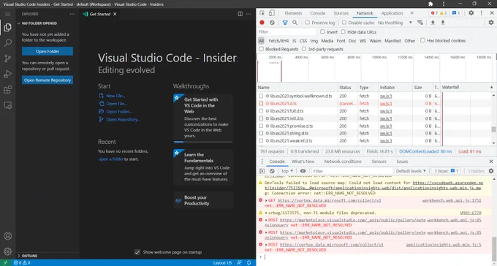Viewport: 497px width, 266px height.
Task: Open Source Control view in activity bar
Action: (x=7, y=58)
